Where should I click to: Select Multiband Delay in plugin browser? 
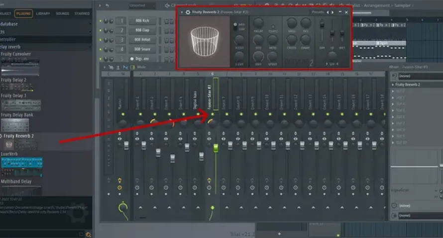16,181
